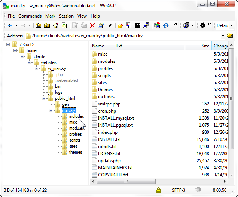The image size is (238, 197).
Task: Click the open directory folder icon
Action: (x=230, y=36)
